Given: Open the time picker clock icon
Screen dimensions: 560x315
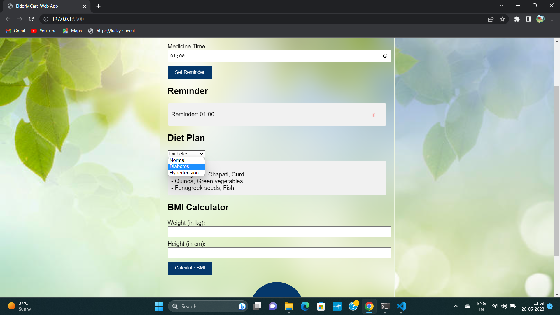Looking at the screenshot, I should point(385,56).
